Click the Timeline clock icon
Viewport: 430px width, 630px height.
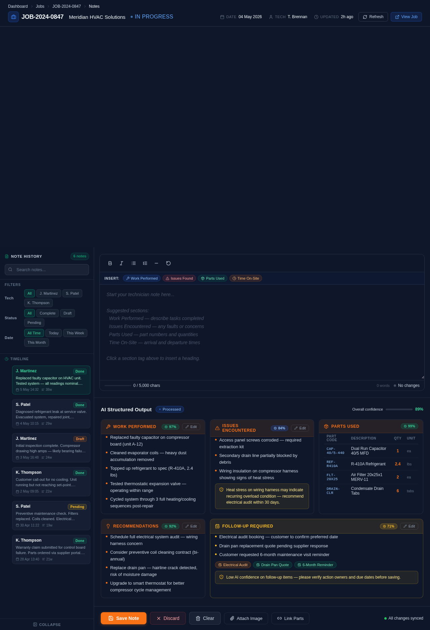click(x=7, y=359)
